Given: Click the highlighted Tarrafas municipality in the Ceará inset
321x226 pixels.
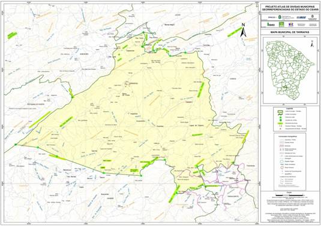Looking at the screenshot, I should 284,87.
